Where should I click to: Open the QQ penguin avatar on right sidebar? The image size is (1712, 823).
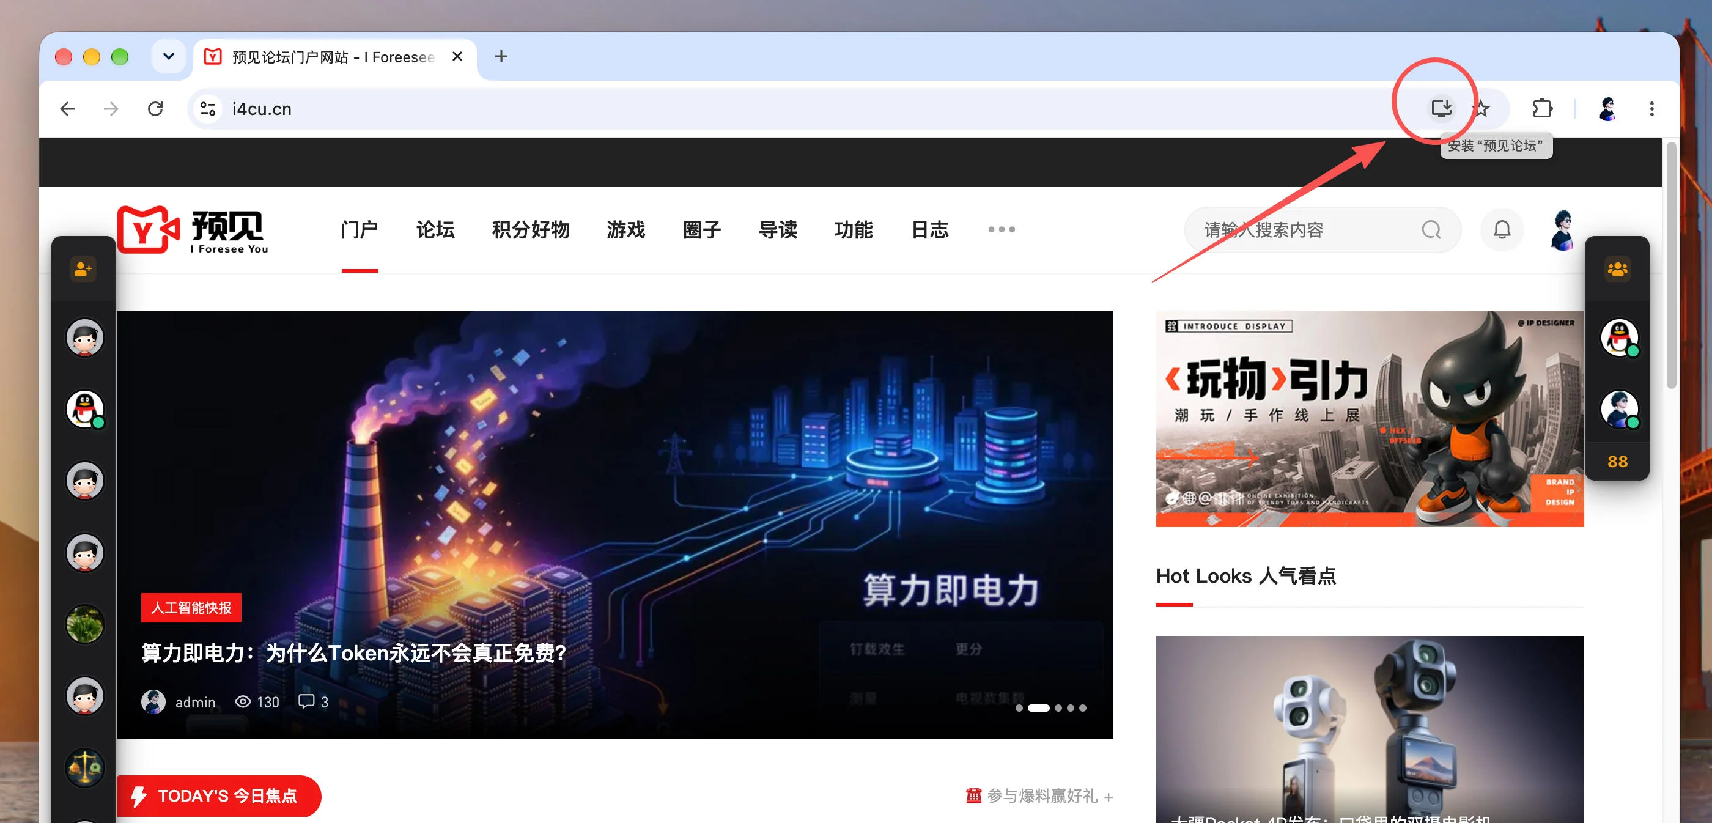[x=1619, y=338]
